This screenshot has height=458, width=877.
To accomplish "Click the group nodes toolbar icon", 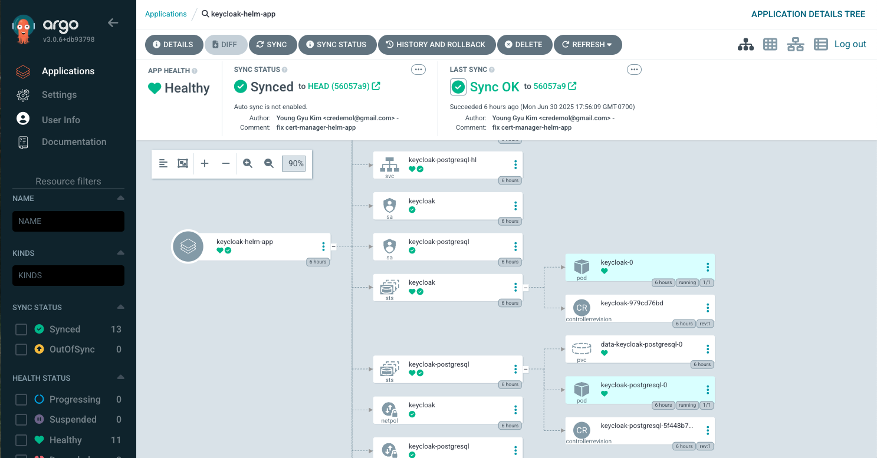I will 183,163.
